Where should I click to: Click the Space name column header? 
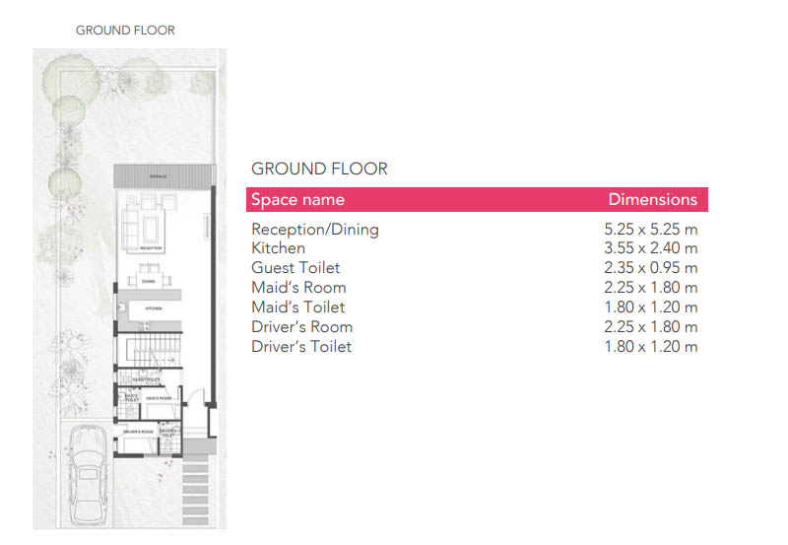pos(297,200)
